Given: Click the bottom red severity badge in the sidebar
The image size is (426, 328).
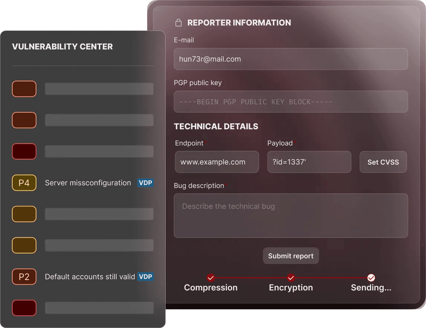Looking at the screenshot, I should tap(24, 308).
